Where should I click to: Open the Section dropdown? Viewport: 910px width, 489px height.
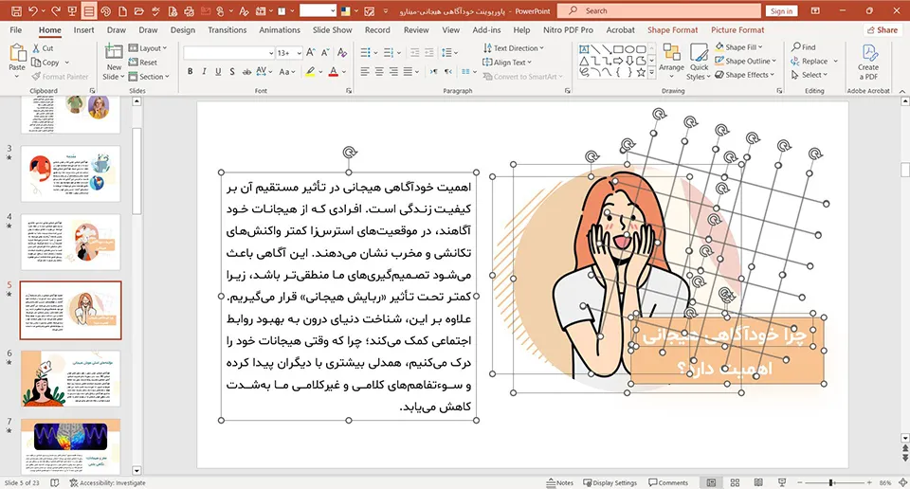[x=149, y=76]
